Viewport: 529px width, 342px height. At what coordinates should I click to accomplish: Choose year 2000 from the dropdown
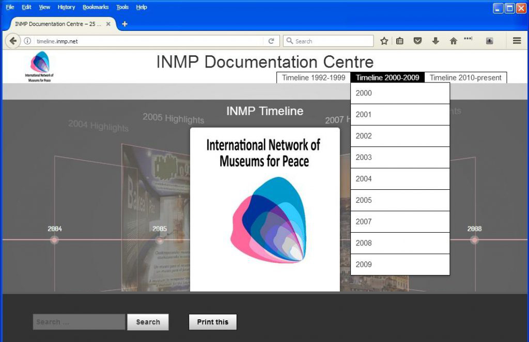pos(400,93)
